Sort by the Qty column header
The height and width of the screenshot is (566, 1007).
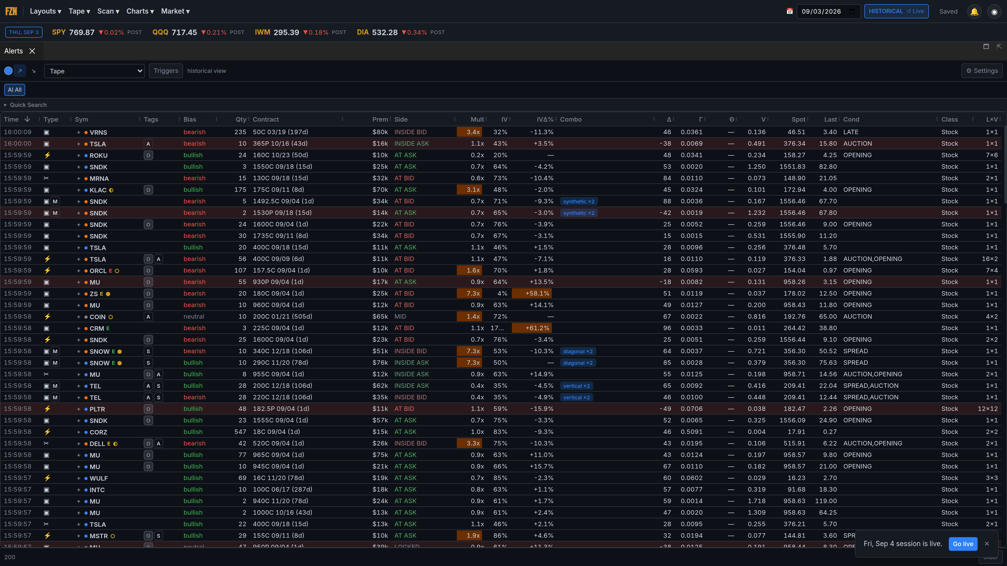coord(241,119)
